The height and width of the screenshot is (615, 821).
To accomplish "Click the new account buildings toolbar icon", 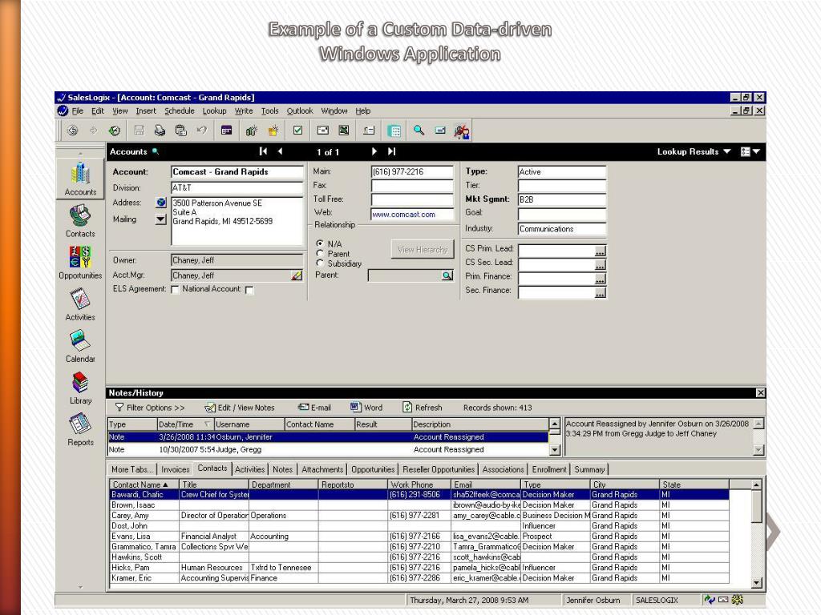I will click(251, 131).
